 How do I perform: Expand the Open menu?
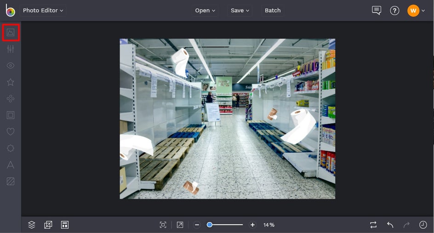click(x=205, y=11)
